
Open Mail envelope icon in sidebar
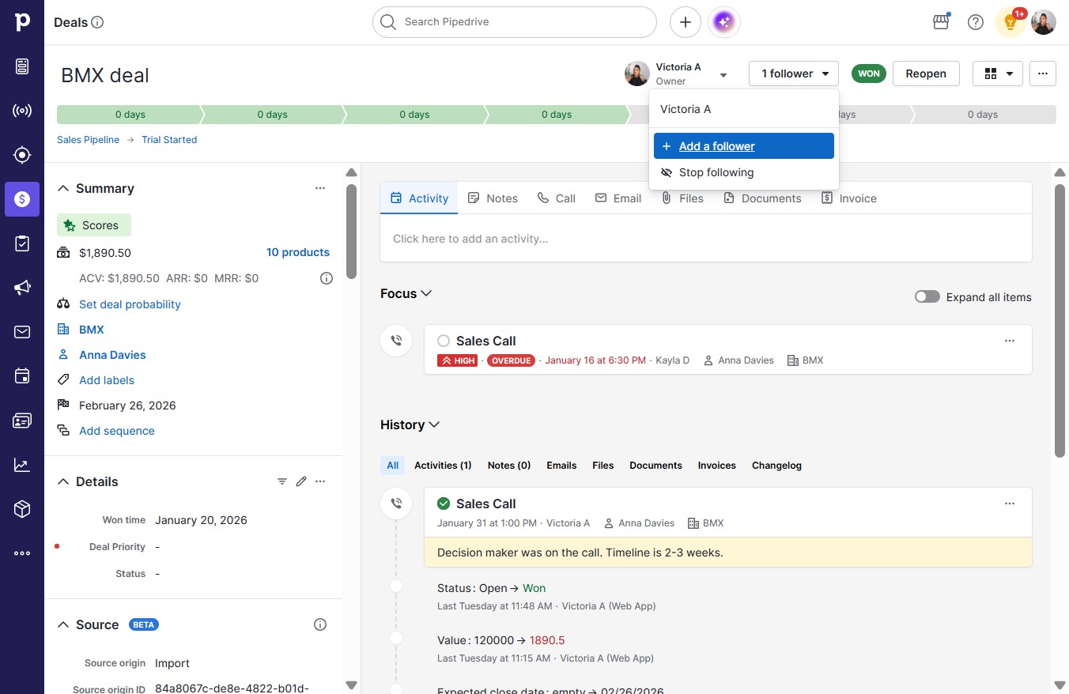[22, 332]
